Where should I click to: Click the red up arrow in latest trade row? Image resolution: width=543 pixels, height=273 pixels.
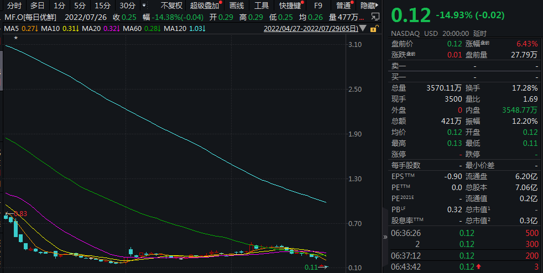click(479, 267)
